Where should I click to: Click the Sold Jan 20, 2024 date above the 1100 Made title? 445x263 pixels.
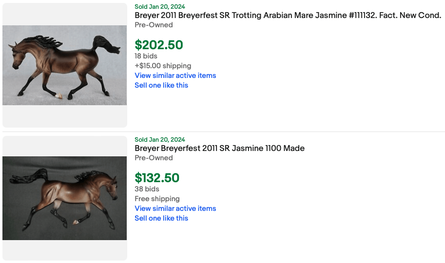[x=159, y=140]
